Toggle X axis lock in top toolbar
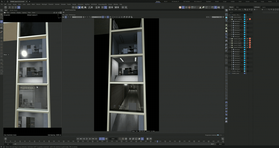 pyautogui.click(x=10, y=7)
